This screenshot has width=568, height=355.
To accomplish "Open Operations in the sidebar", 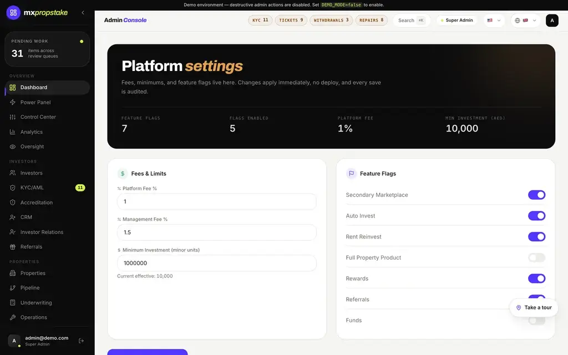I will 48,317.
